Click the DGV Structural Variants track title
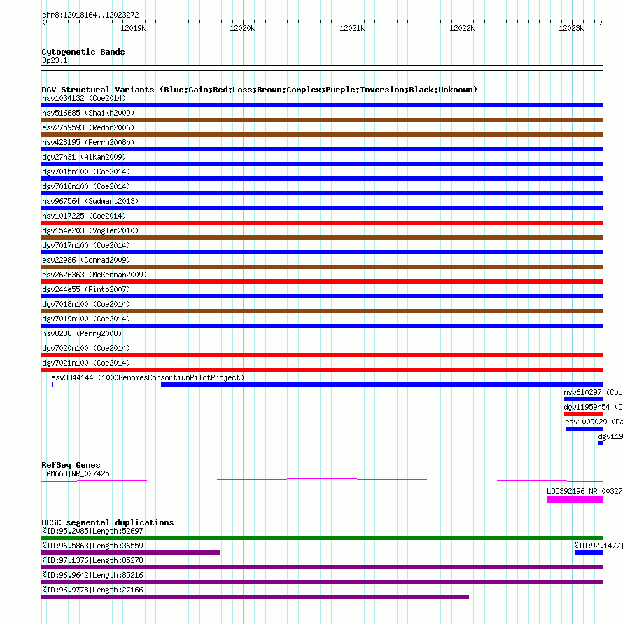 pos(260,90)
